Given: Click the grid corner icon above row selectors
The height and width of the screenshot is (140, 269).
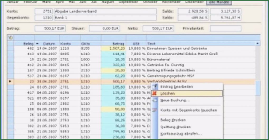Looking at the screenshot, I should [11, 38].
